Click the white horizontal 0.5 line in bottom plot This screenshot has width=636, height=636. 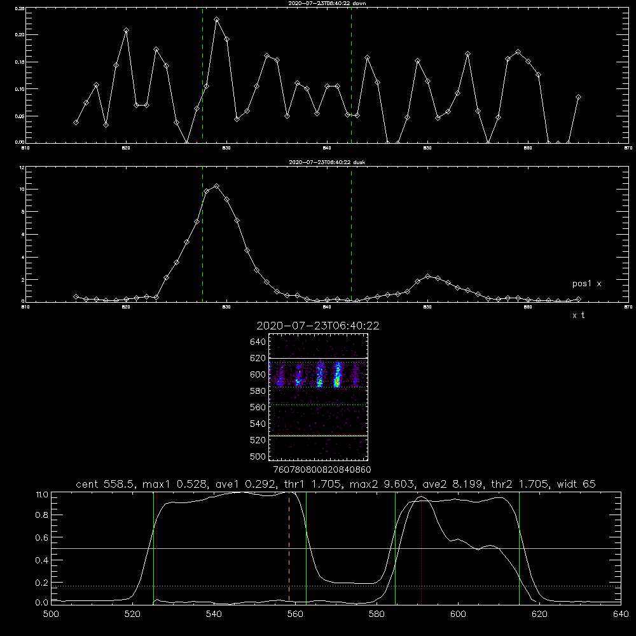pos(336,548)
